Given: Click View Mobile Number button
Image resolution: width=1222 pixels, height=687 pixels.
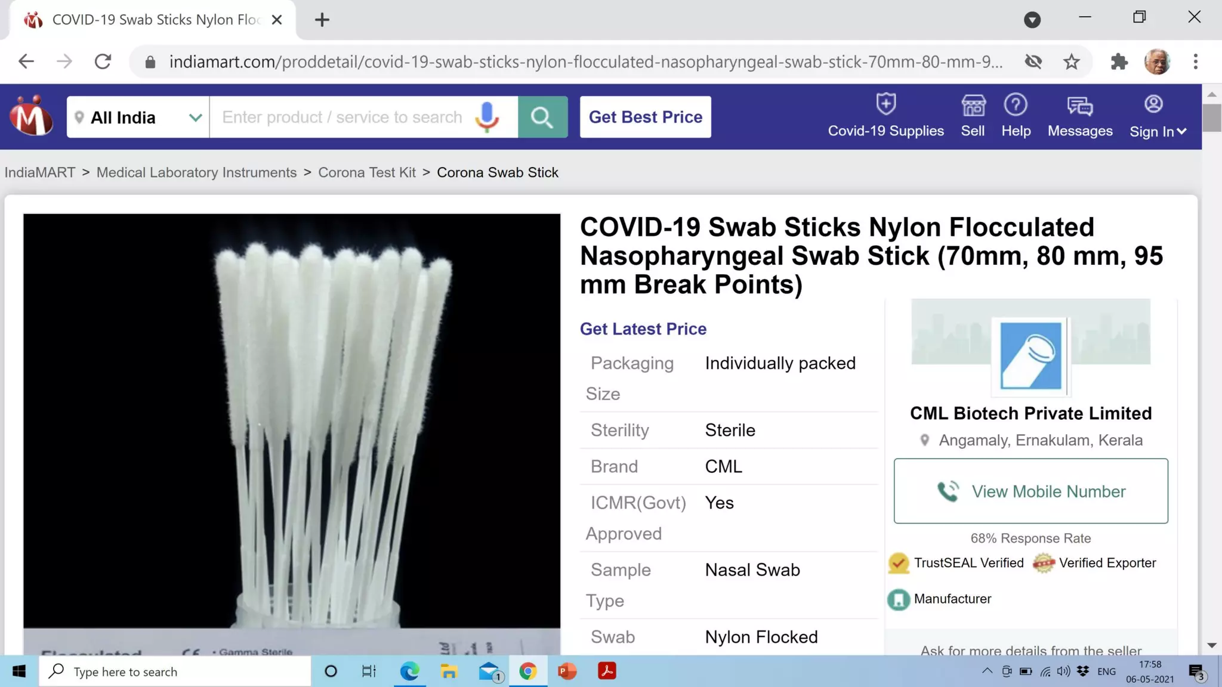Looking at the screenshot, I should pyautogui.click(x=1030, y=491).
